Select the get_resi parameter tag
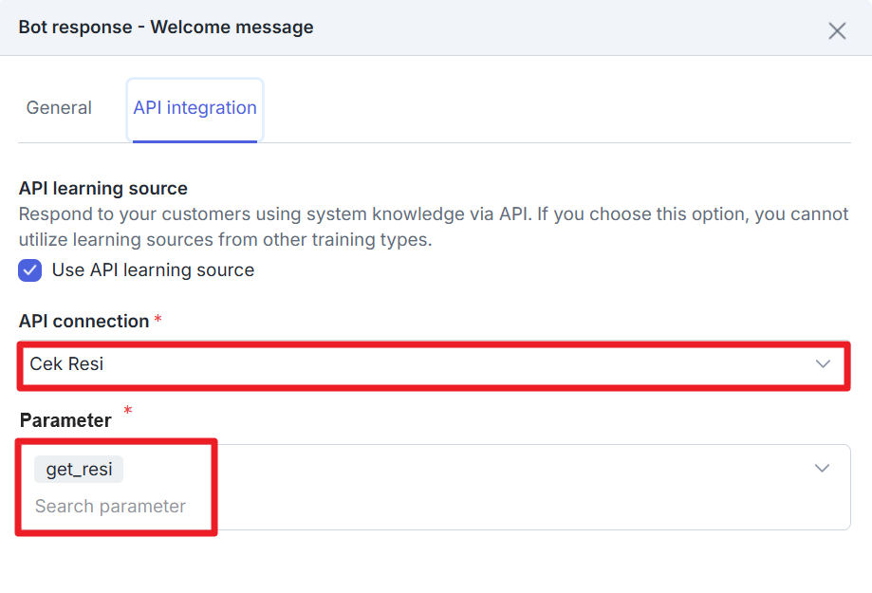 point(79,470)
